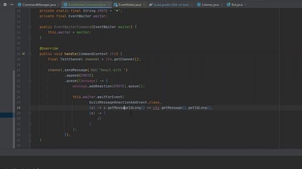Image resolution: width=302 pixels, height=169 pixels.
Task: Close the EventWaiter.java tab
Action: tap(144, 5)
